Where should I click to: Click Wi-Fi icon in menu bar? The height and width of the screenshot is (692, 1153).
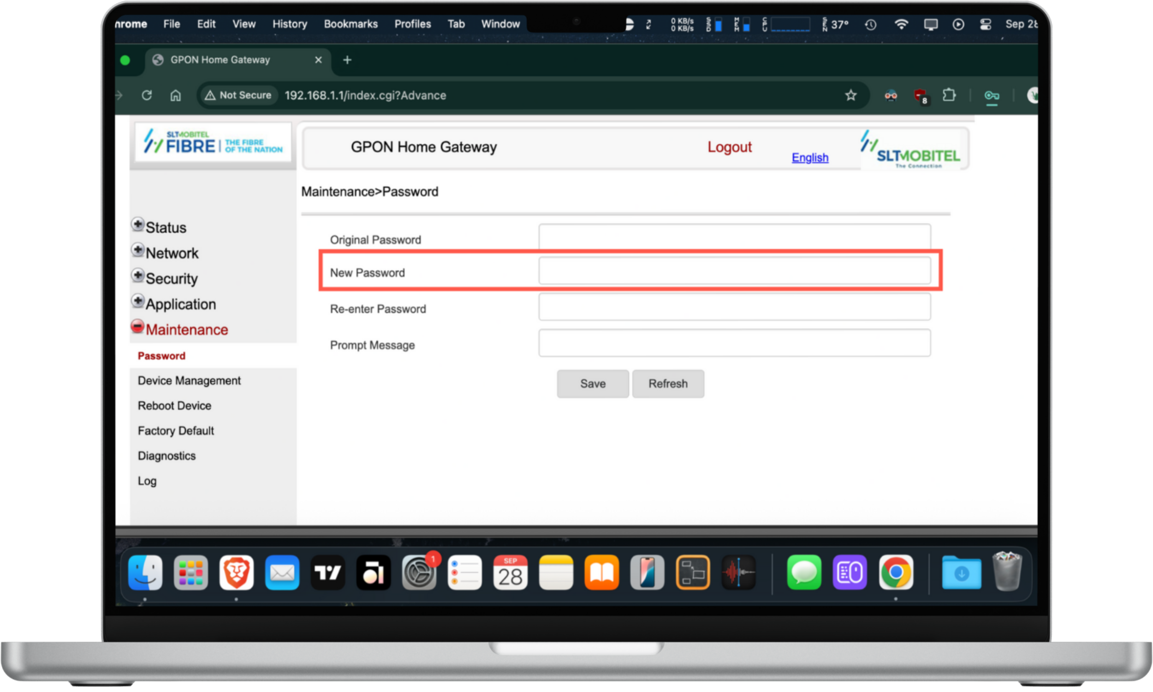click(901, 24)
